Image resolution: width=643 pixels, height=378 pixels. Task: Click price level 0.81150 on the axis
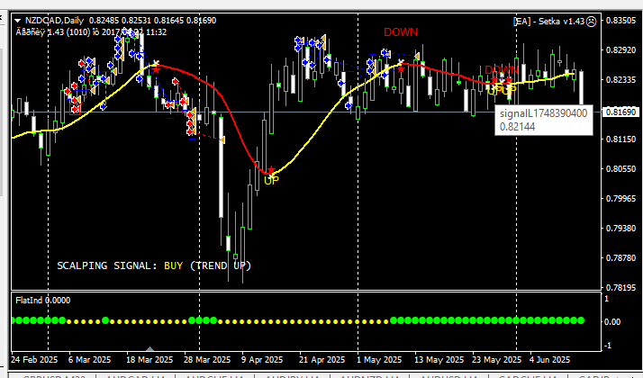pyautogui.click(x=620, y=139)
